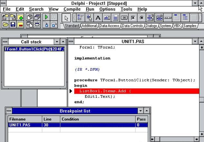The height and width of the screenshot is (142, 204).
Task: Select the pointer arrow tool in palette
Action: pyautogui.click(x=66, y=17)
